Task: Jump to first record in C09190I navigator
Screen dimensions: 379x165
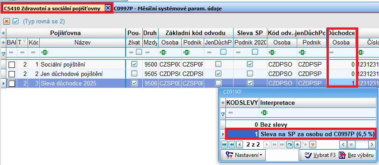Action: (x=224, y=144)
